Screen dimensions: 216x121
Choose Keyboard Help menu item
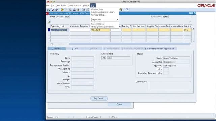click(98, 15)
